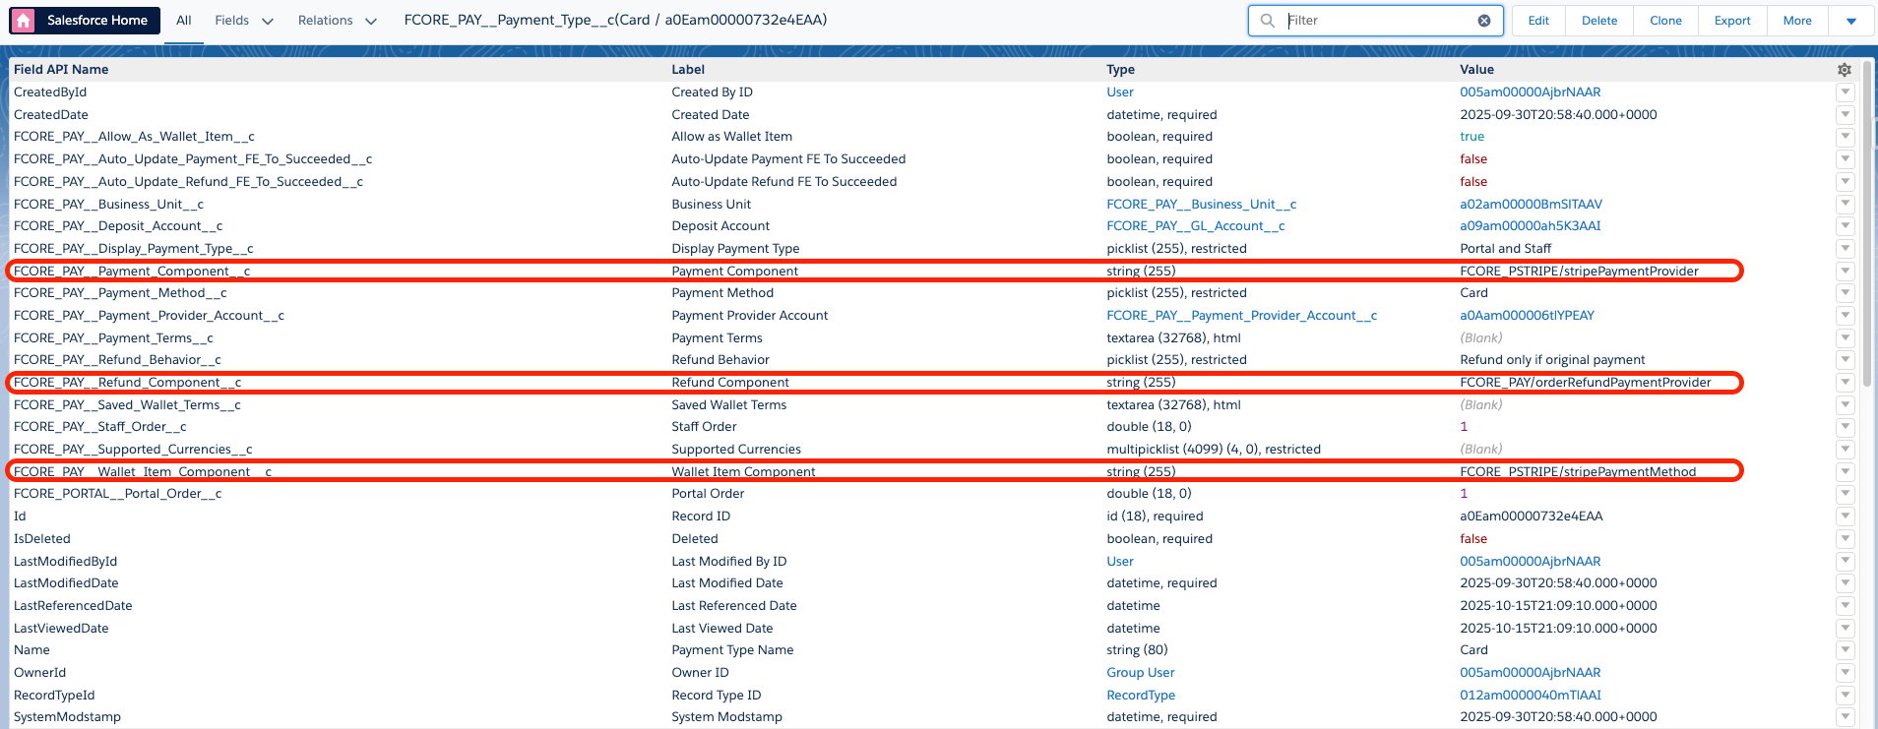Click the record title FCORE_PAY__Payment_Type__c(Card)

615,20
